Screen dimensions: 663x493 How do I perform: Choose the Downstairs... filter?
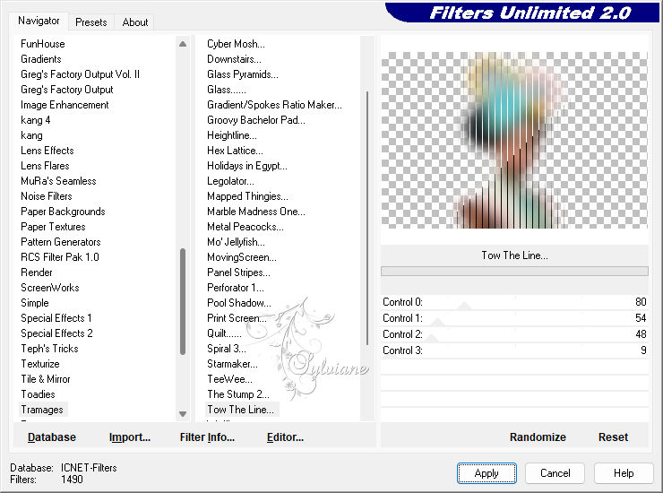tap(234, 59)
